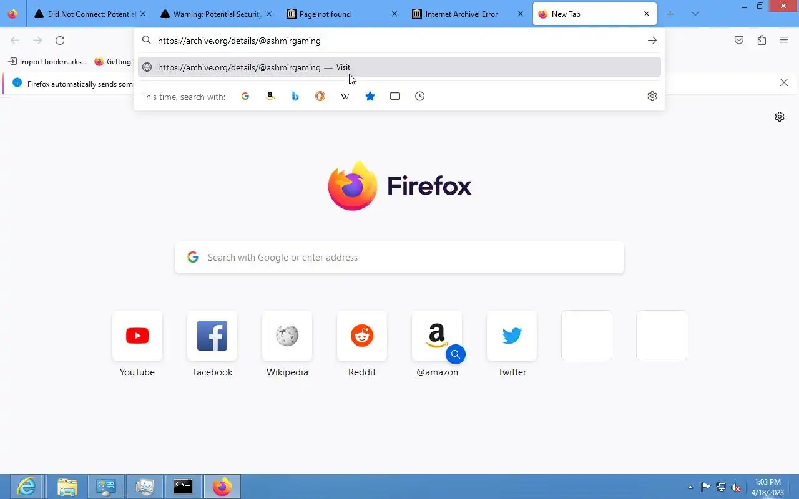The image size is (799, 499).
Task: Open Internet Explorer from the taskbar
Action: [x=26, y=487]
